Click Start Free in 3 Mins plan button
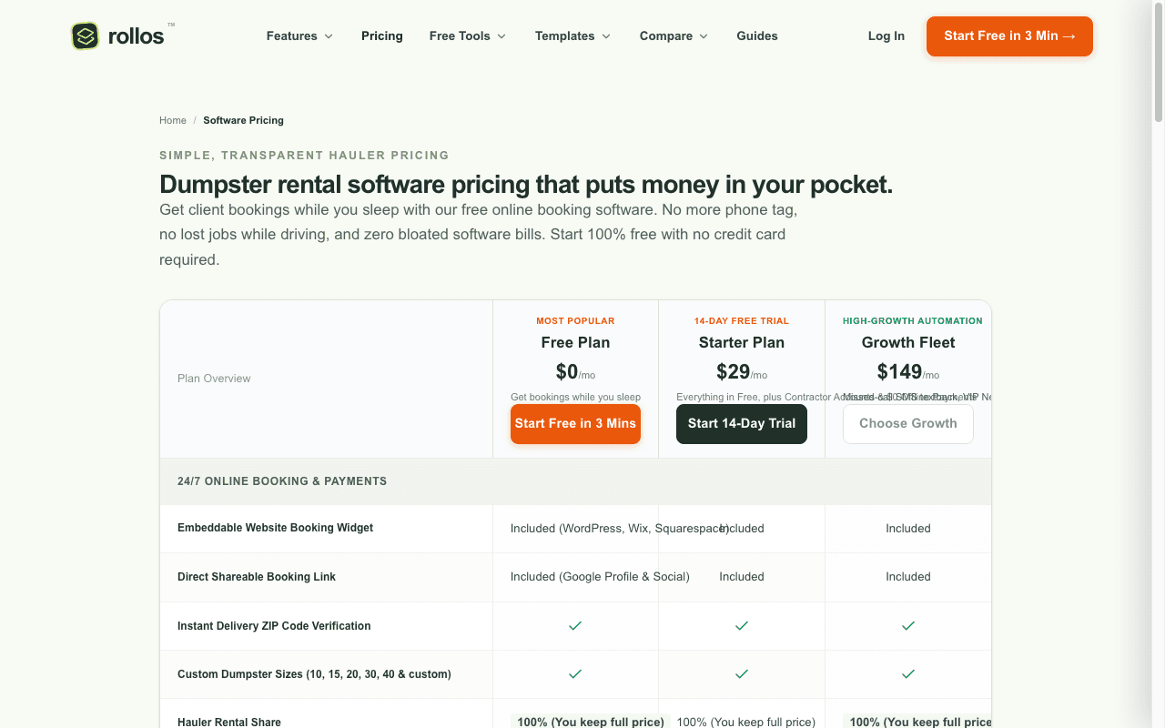The width and height of the screenshot is (1165, 728). (575, 424)
